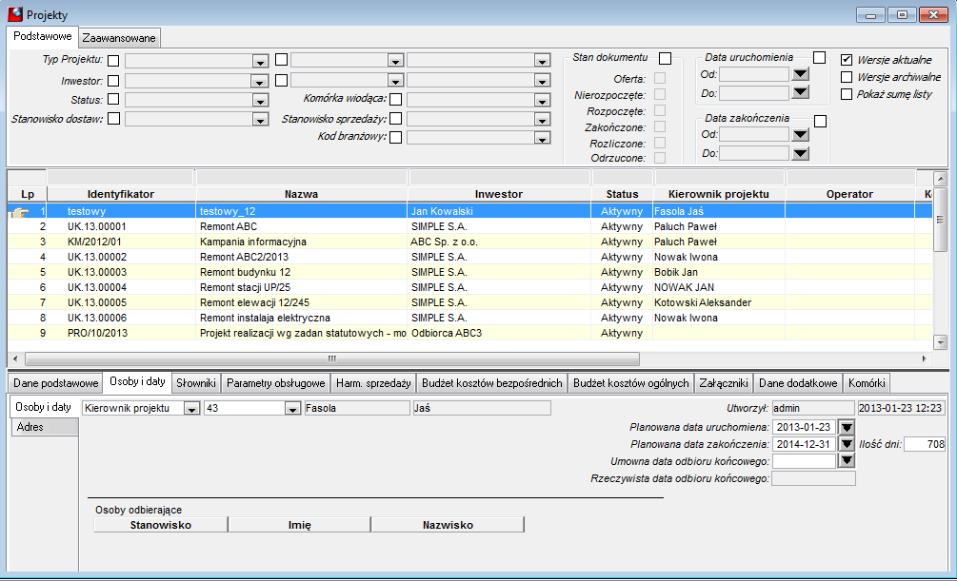
Task: Open calendar for Data zakończenia Od
Action: pyautogui.click(x=800, y=134)
